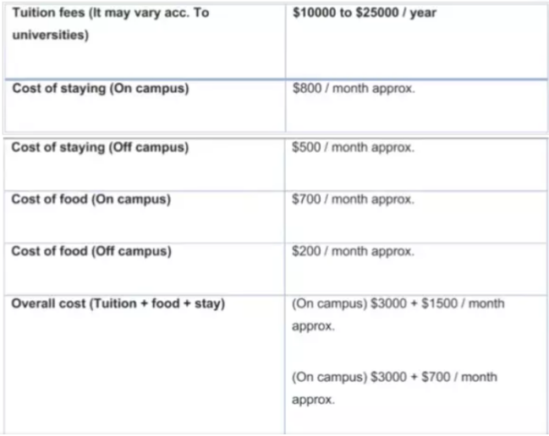The image size is (549, 436).
Task: Select the "$200 / month approx." value
Action: (353, 251)
